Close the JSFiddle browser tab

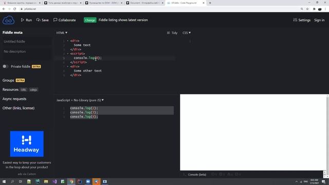pos(204,3)
